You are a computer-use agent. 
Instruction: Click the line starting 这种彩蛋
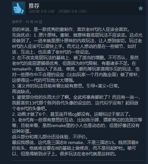pyautogui.click(x=22, y=131)
